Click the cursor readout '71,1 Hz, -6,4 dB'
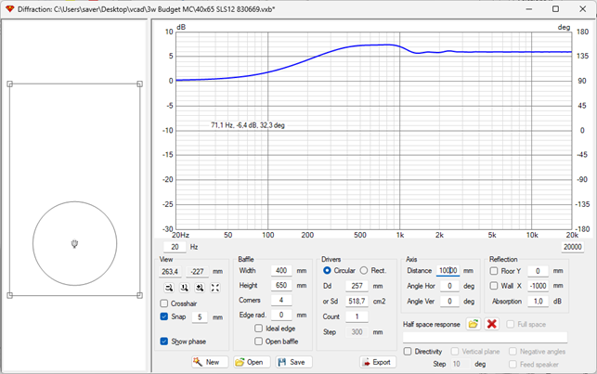Image resolution: width=597 pixels, height=374 pixels. (248, 125)
